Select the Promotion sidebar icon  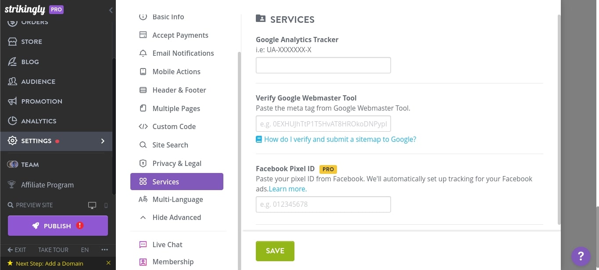pos(12,101)
